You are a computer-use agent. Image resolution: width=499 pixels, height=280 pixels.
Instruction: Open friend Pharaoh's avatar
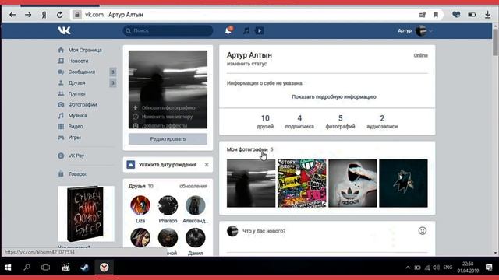pos(168,205)
